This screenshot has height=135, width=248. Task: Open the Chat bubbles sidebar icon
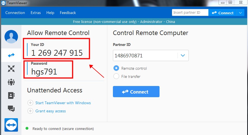[x=11, y=109]
